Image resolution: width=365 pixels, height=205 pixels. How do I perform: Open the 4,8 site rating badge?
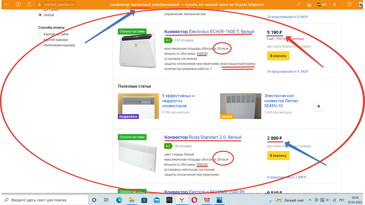[322, 5]
